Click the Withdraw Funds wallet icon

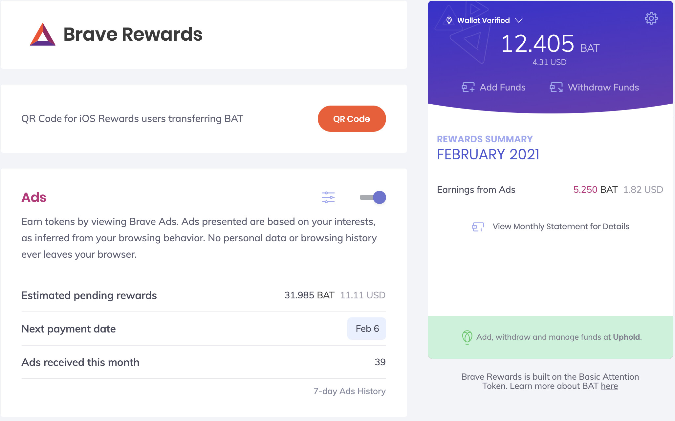click(556, 87)
